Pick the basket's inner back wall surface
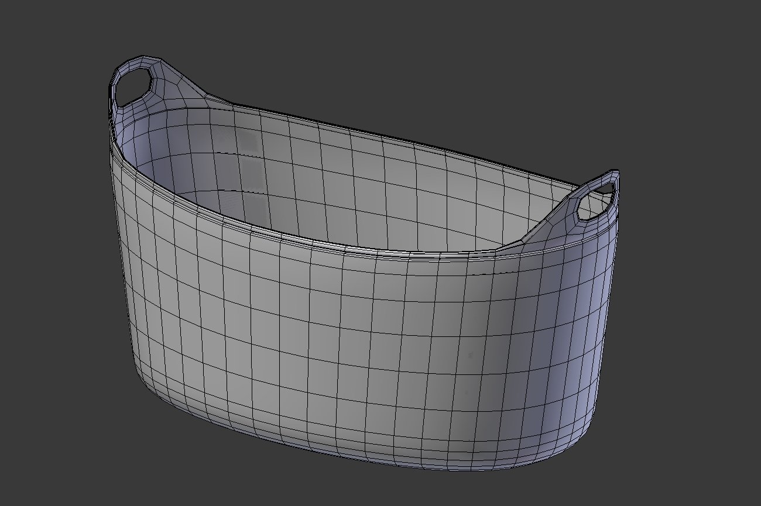This screenshot has width=761, height=506. pos(375,181)
